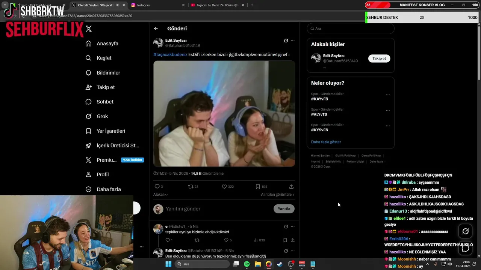
Task: Click view stats icon showing 839
Action: (256, 240)
